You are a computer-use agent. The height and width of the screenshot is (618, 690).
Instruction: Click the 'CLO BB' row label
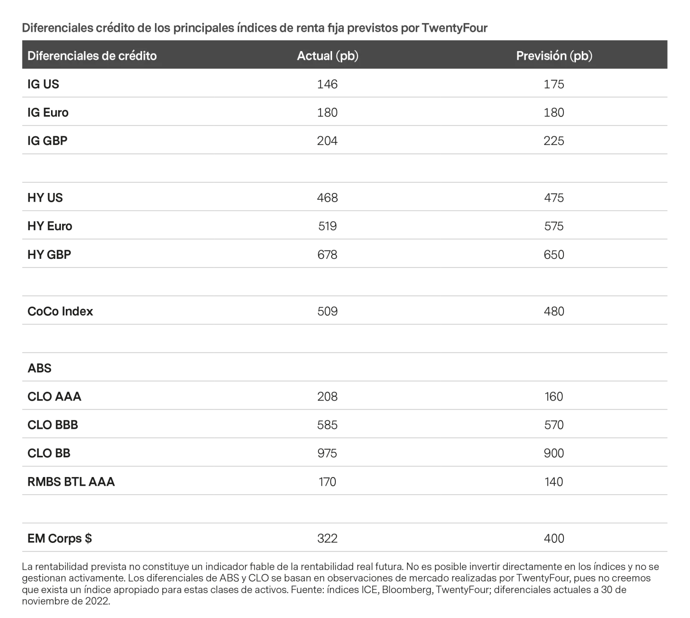49,453
